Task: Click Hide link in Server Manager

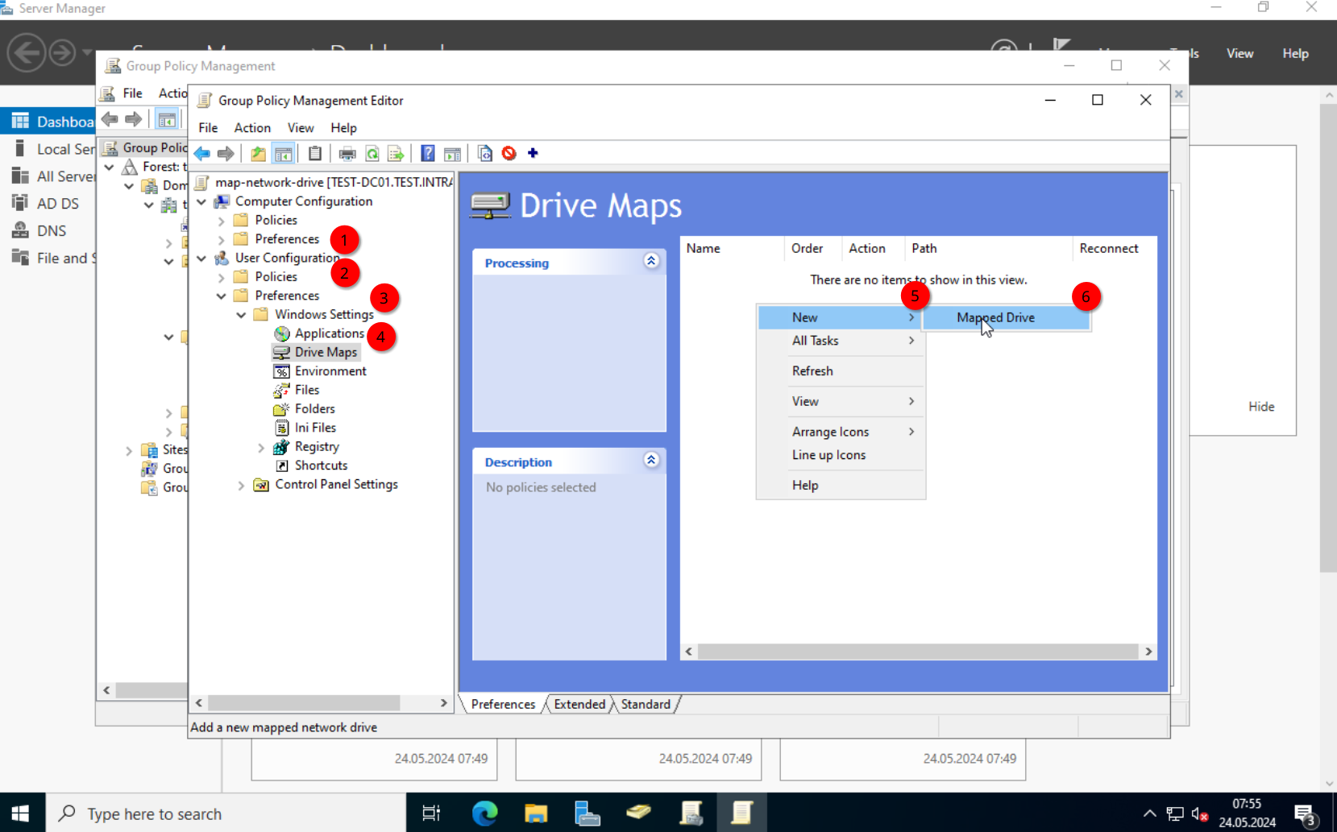Action: click(x=1261, y=407)
